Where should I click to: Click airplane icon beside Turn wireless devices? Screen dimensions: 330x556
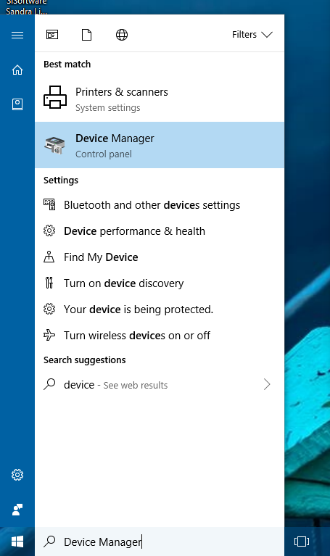click(x=49, y=335)
